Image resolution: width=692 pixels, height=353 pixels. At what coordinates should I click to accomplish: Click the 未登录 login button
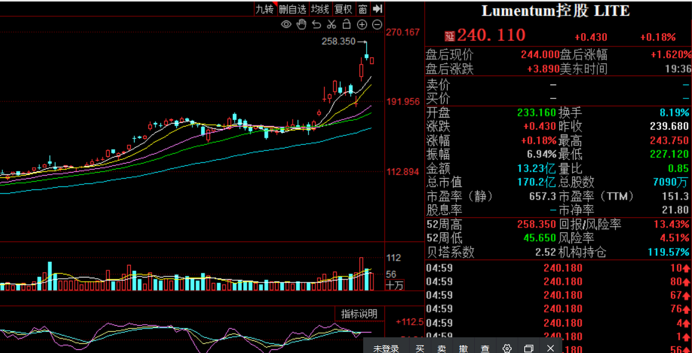[386, 349]
